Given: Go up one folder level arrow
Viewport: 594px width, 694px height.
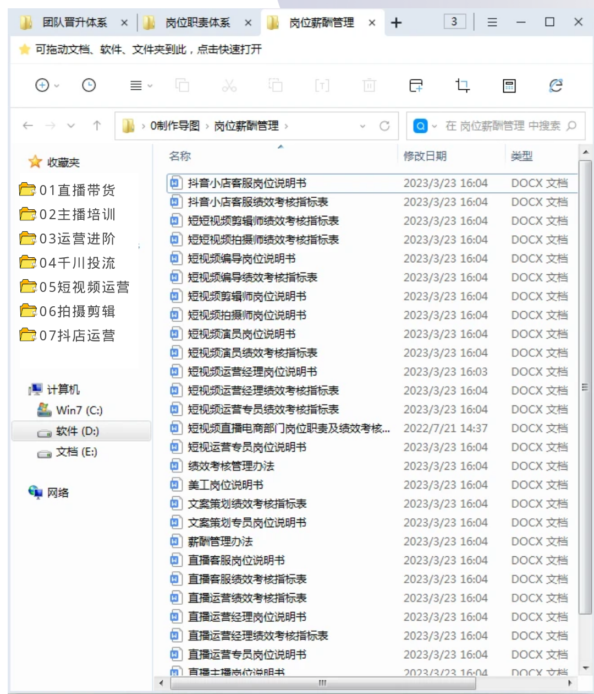Looking at the screenshot, I should [x=97, y=126].
